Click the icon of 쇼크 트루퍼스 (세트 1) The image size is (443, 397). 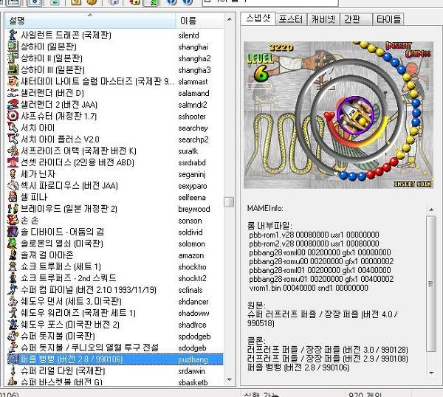(x=13, y=266)
